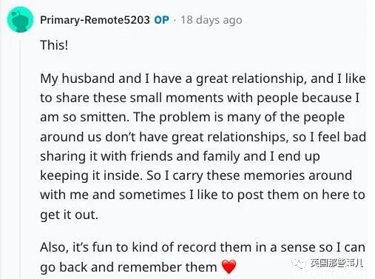The height and width of the screenshot is (279, 375).
Task: Click the line starting 'My husband and I'
Action: coord(203,78)
